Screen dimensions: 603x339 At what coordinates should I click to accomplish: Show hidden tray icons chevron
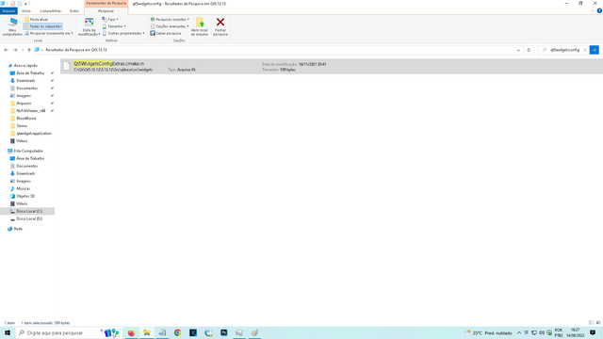pyautogui.click(x=519, y=332)
